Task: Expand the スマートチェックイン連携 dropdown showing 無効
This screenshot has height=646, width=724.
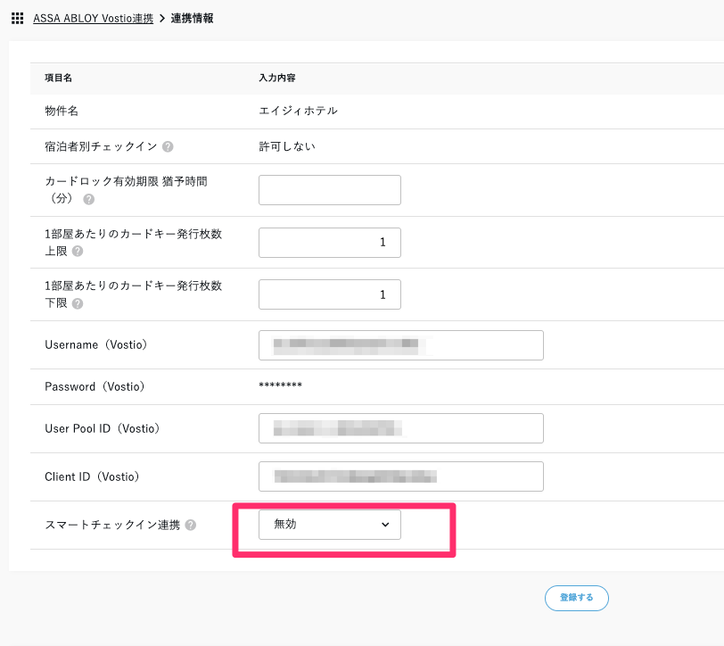Action: [329, 525]
